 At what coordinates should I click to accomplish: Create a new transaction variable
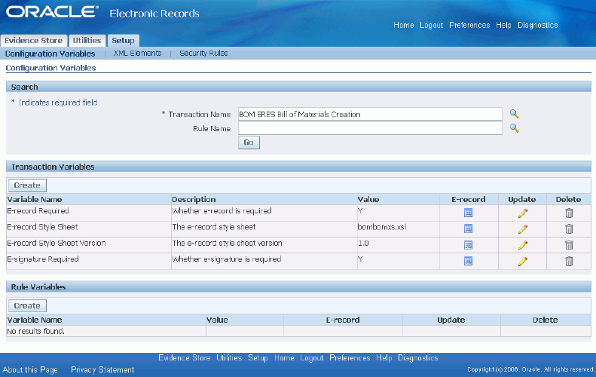point(27,185)
